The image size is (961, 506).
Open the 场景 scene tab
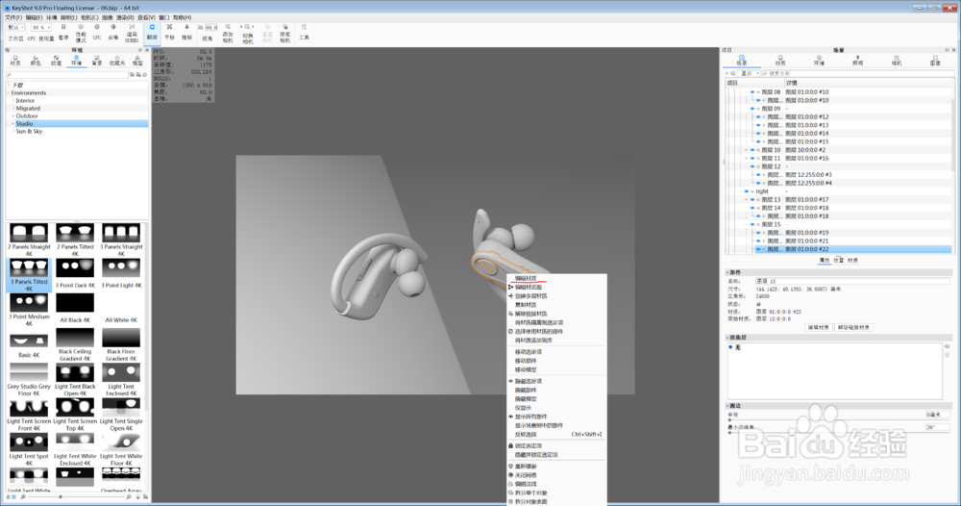tap(742, 60)
